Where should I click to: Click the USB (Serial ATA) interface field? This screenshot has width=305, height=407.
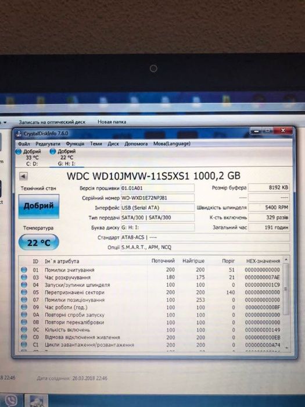pos(157,208)
